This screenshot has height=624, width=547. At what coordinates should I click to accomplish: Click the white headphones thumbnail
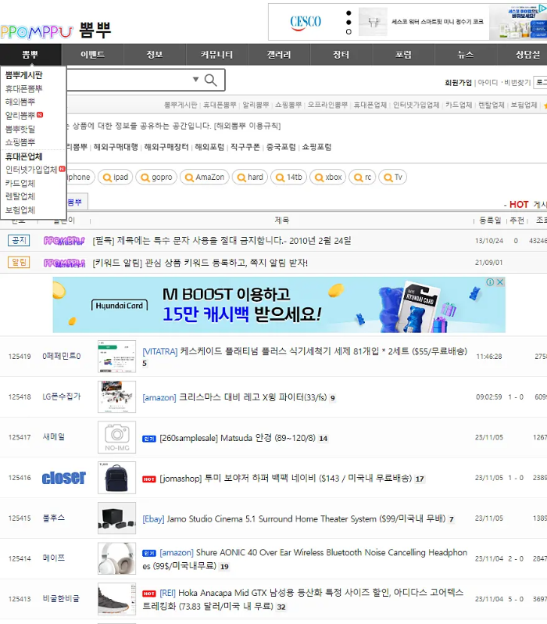116,559
